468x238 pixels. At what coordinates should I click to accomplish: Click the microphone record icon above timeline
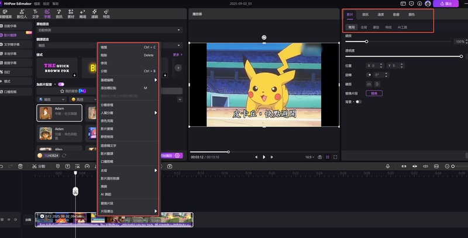[387, 166]
